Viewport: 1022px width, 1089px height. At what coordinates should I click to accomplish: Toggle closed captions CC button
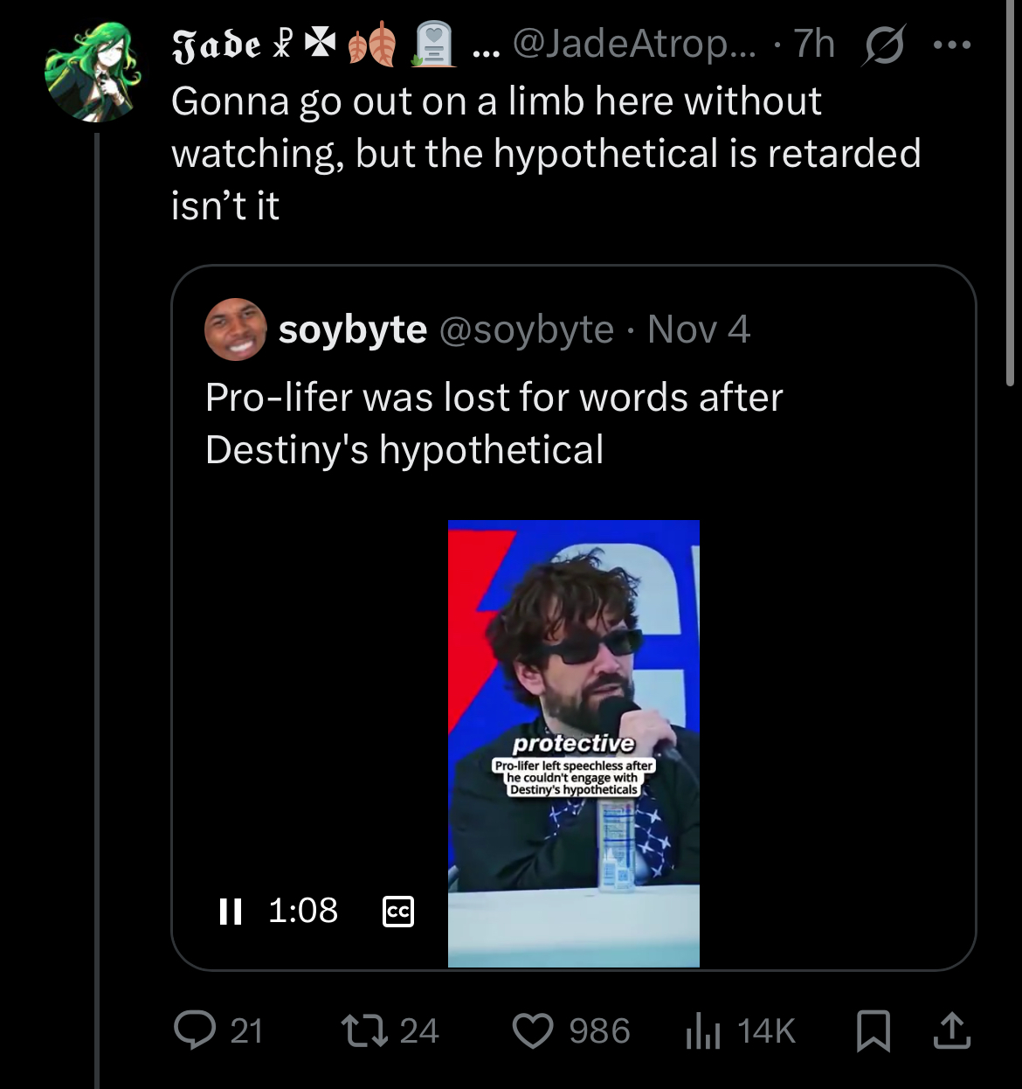(398, 912)
